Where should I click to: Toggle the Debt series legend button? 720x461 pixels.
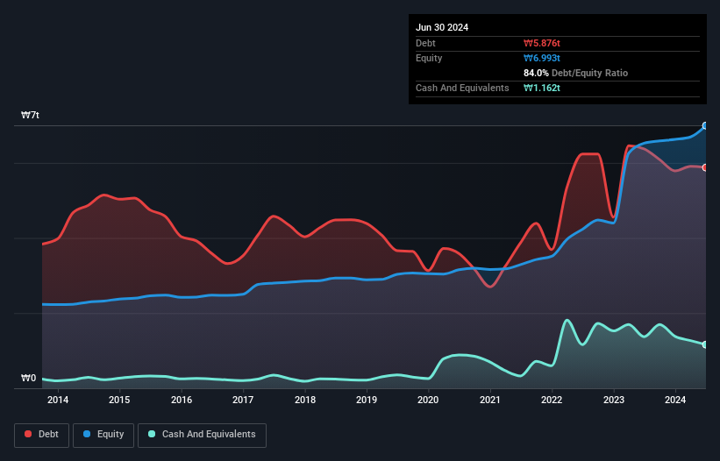(42, 435)
